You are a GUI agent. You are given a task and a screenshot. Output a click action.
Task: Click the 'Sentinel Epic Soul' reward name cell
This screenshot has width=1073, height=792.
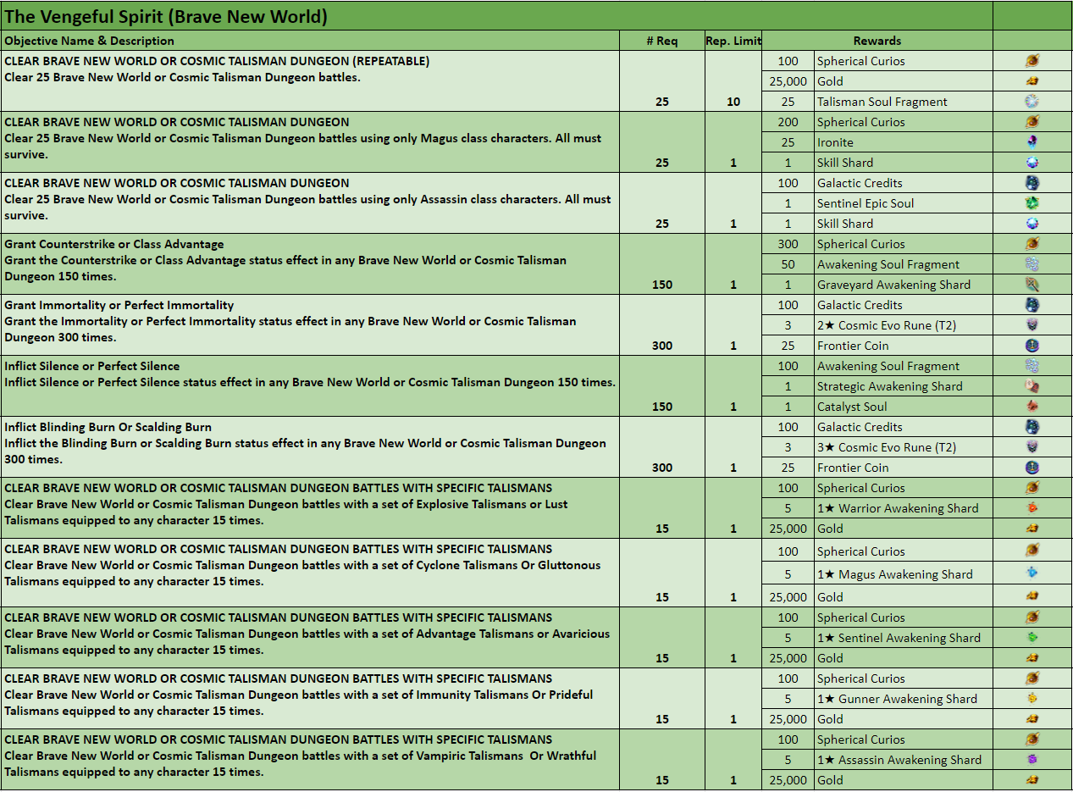[904, 203]
